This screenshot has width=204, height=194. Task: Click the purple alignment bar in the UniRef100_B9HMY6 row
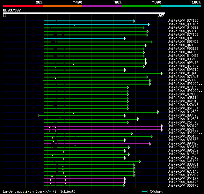[98, 144]
